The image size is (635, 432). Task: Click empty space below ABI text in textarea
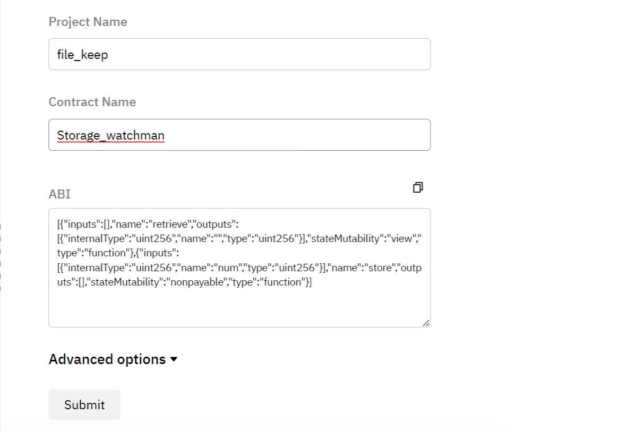[x=239, y=308]
